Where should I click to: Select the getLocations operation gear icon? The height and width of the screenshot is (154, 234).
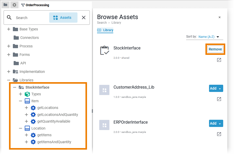click(33, 108)
